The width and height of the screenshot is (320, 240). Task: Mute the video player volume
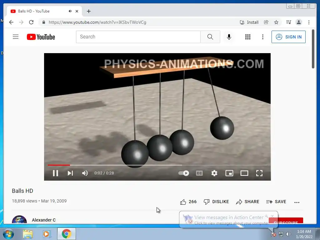(85, 173)
